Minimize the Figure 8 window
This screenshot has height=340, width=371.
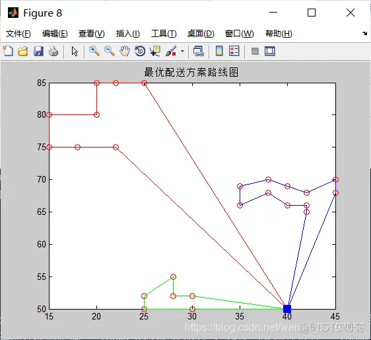click(x=273, y=13)
